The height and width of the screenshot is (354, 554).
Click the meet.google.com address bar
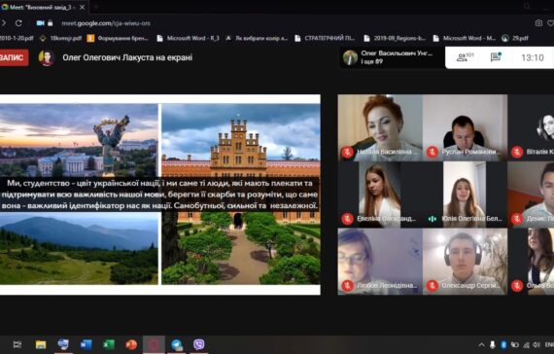[106, 23]
